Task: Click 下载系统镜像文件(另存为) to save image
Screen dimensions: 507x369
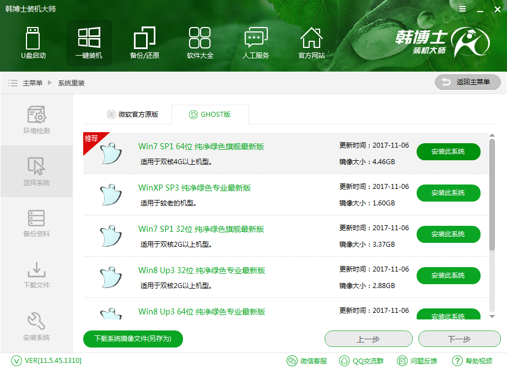Action: (x=132, y=339)
